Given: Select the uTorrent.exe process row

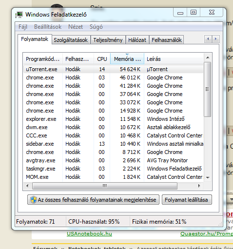Looking at the screenshot, I should [113, 69].
